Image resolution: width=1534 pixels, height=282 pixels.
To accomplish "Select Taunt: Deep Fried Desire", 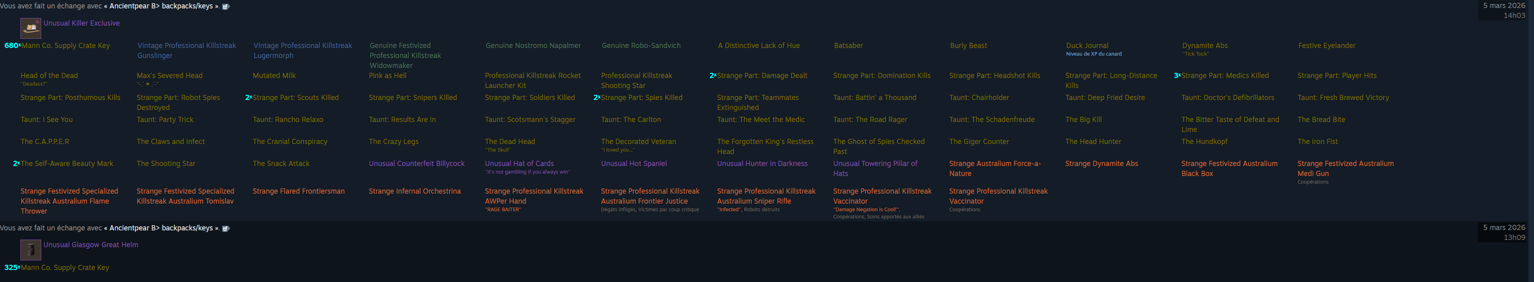I will [x=1105, y=98].
